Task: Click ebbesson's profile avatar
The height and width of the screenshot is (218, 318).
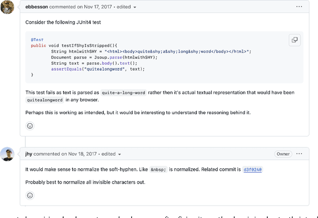Action: (x=7, y=7)
